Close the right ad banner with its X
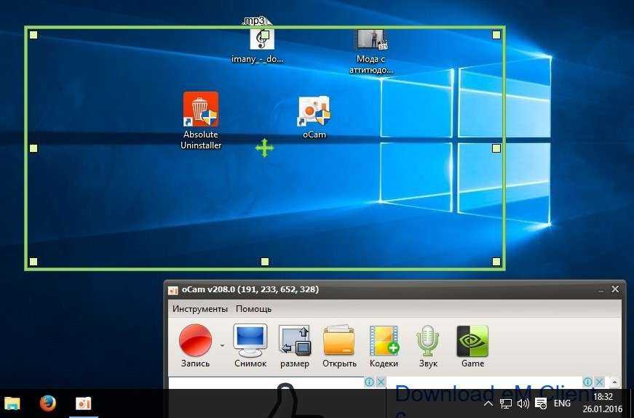Image resolution: width=634 pixels, height=418 pixels. coord(600,382)
